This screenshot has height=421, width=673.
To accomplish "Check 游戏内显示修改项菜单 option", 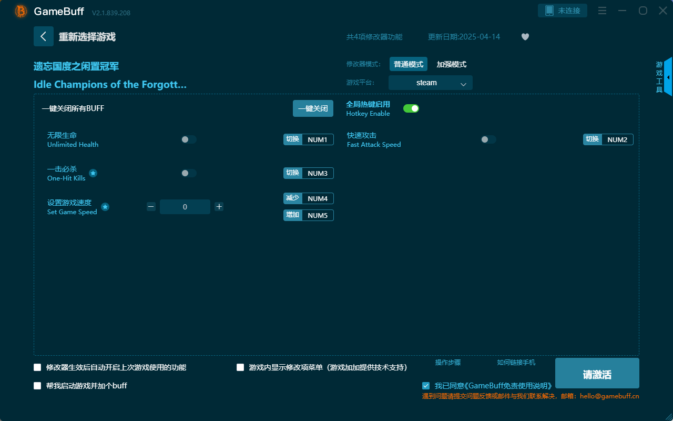I will tap(240, 367).
